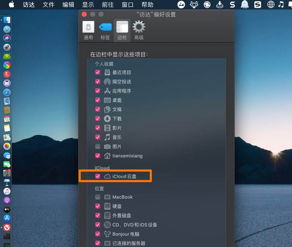Image resolution: width=292 pixels, height=247 pixels.
Task: Open the Apple TV icon in the Dock
Action: [x=7, y=209]
